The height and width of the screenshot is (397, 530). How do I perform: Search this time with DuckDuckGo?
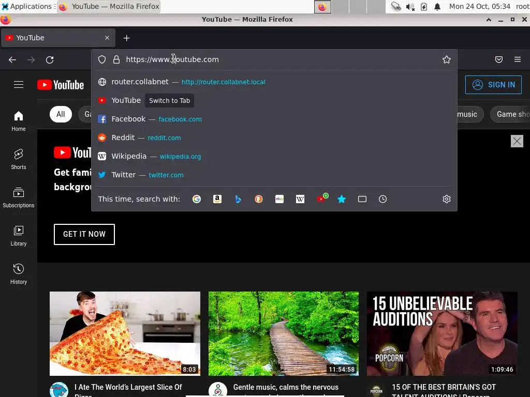point(259,199)
